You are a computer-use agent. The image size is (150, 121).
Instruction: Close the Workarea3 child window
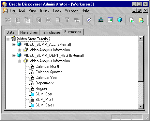[145, 10]
